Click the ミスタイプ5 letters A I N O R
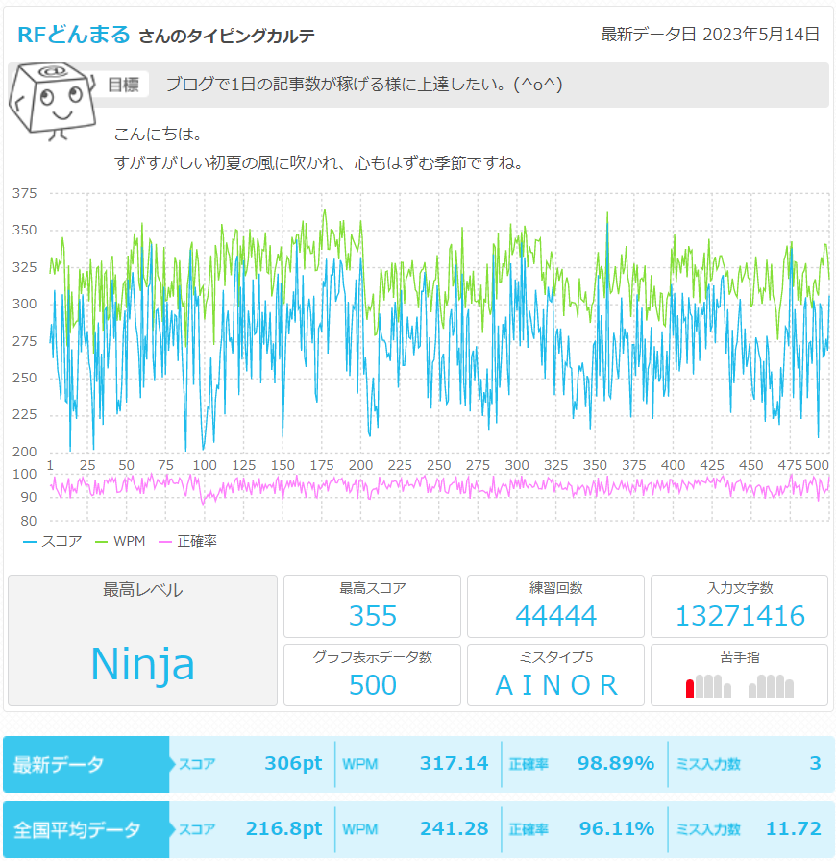 [x=556, y=685]
